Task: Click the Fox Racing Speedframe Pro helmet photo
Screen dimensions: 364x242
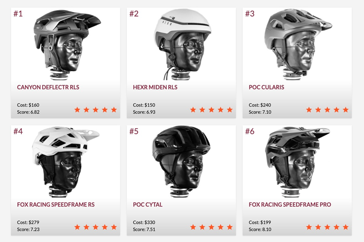Action: pyautogui.click(x=298, y=162)
